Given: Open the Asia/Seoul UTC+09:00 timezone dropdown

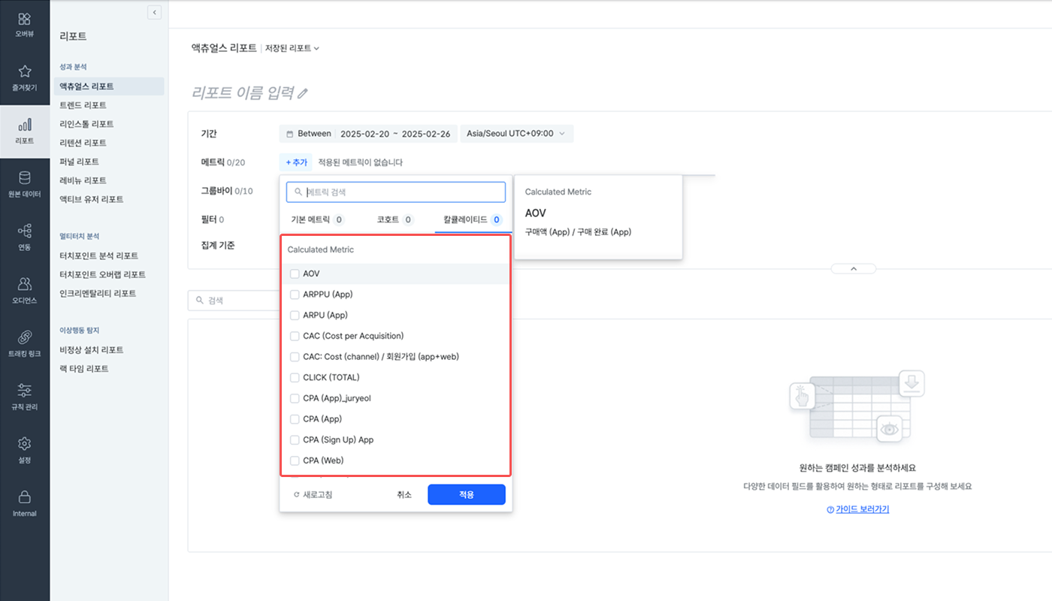Looking at the screenshot, I should (x=516, y=134).
